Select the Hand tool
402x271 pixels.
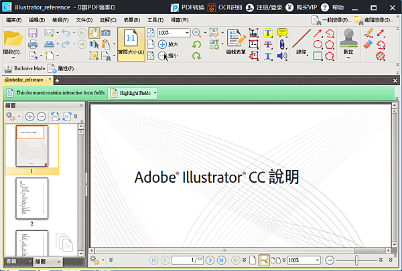click(94, 33)
